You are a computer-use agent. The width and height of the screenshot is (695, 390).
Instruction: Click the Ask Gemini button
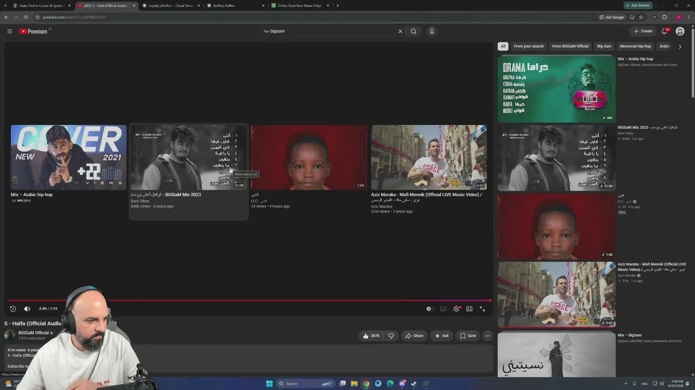tap(637, 5)
